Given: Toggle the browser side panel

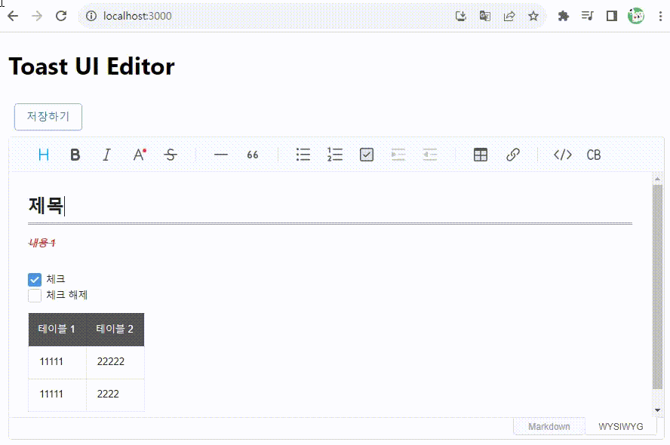Looking at the screenshot, I should [612, 16].
